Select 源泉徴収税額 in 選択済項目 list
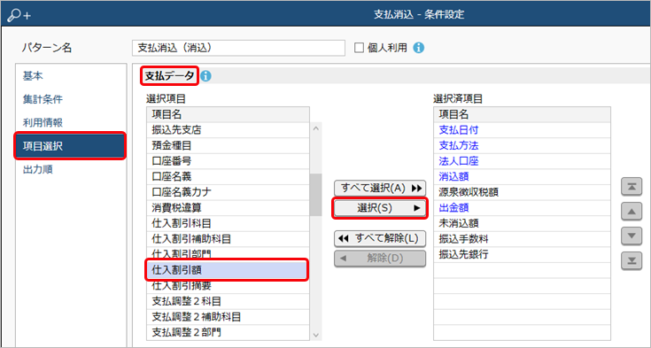651x348 pixels. (522, 192)
